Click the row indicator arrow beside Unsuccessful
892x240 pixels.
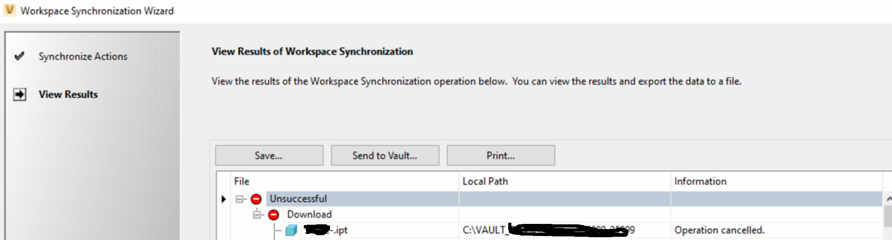point(224,199)
